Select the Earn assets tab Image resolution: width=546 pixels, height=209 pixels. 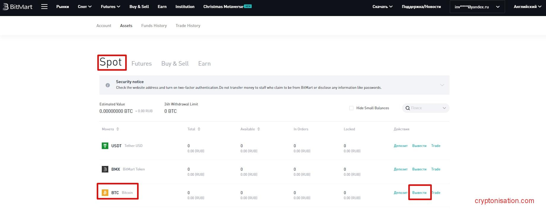(204, 64)
